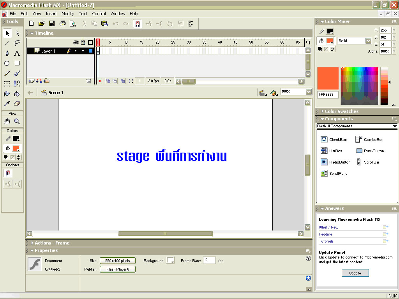Select the Line tool
Viewport: 399px width, 299px height.
(x=7, y=43)
